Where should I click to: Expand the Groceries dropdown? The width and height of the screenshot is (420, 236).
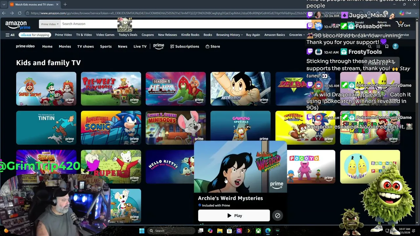click(297, 35)
